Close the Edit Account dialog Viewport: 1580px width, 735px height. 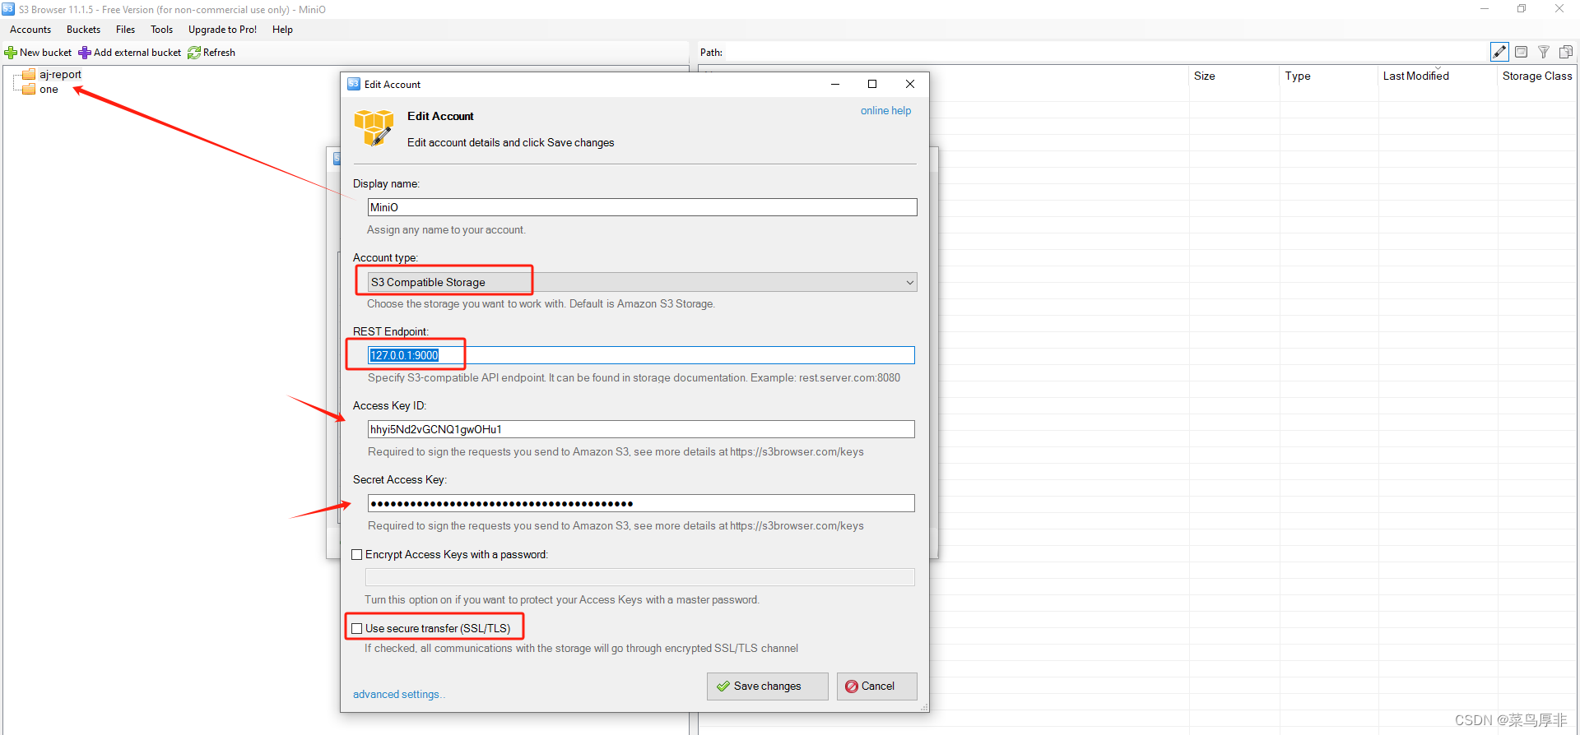tap(910, 84)
